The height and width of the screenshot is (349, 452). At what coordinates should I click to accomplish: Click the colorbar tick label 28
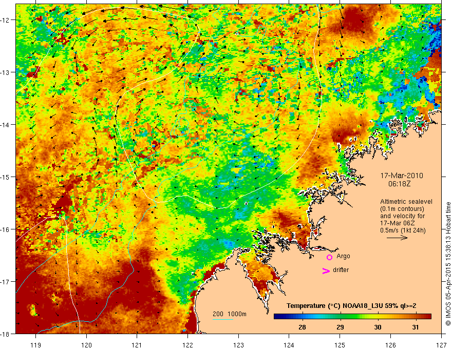coord(302,327)
